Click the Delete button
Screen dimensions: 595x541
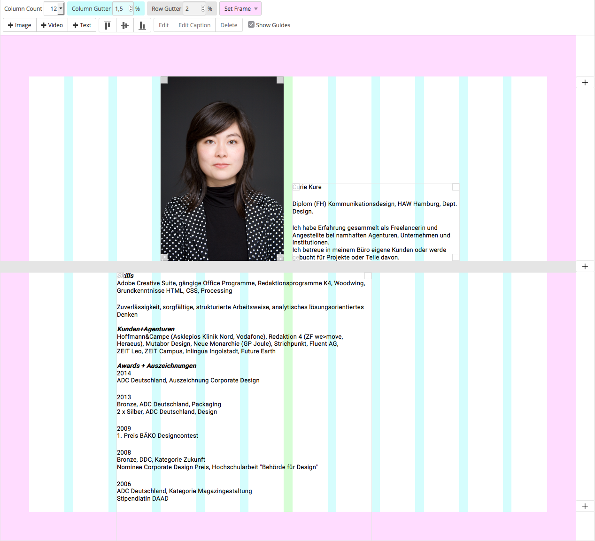click(229, 25)
